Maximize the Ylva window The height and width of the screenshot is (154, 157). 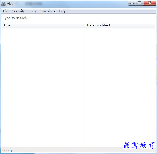(139, 3)
